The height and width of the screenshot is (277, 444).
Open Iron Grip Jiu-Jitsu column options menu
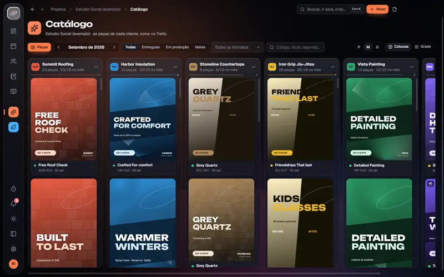332,67
